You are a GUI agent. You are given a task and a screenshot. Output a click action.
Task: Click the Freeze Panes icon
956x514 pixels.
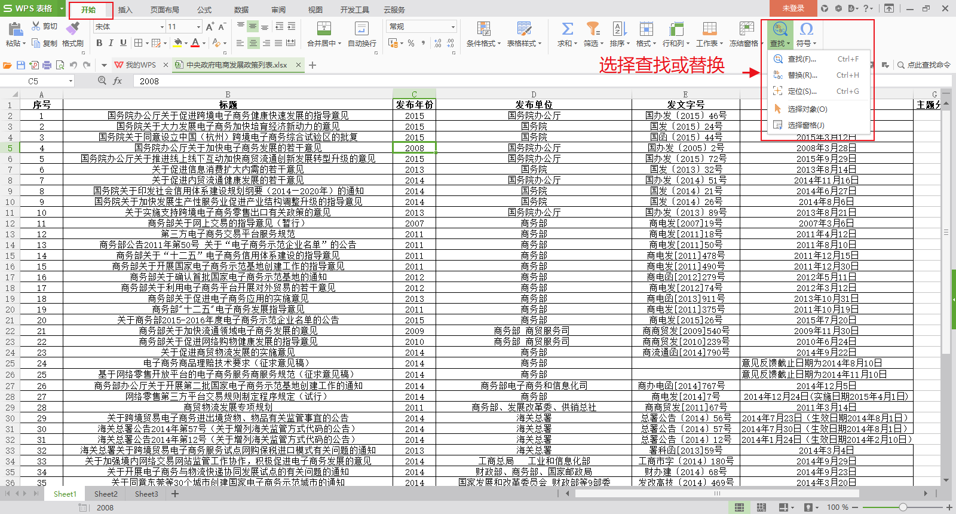coord(746,29)
